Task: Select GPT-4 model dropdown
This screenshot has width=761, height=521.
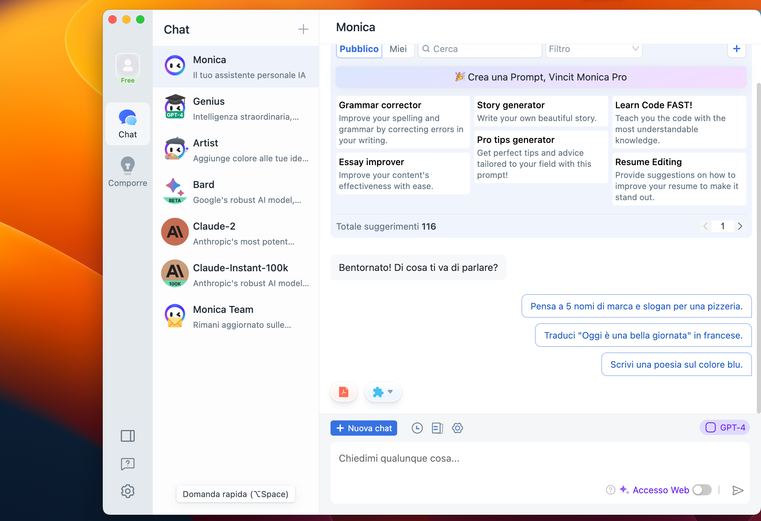Action: (x=724, y=428)
